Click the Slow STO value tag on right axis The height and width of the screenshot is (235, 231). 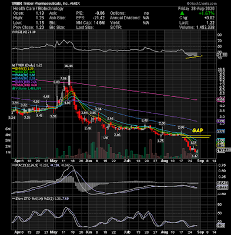click(220, 226)
